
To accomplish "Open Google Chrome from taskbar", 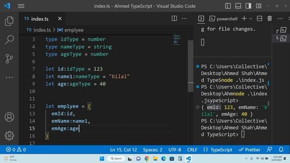I will 147,158.
